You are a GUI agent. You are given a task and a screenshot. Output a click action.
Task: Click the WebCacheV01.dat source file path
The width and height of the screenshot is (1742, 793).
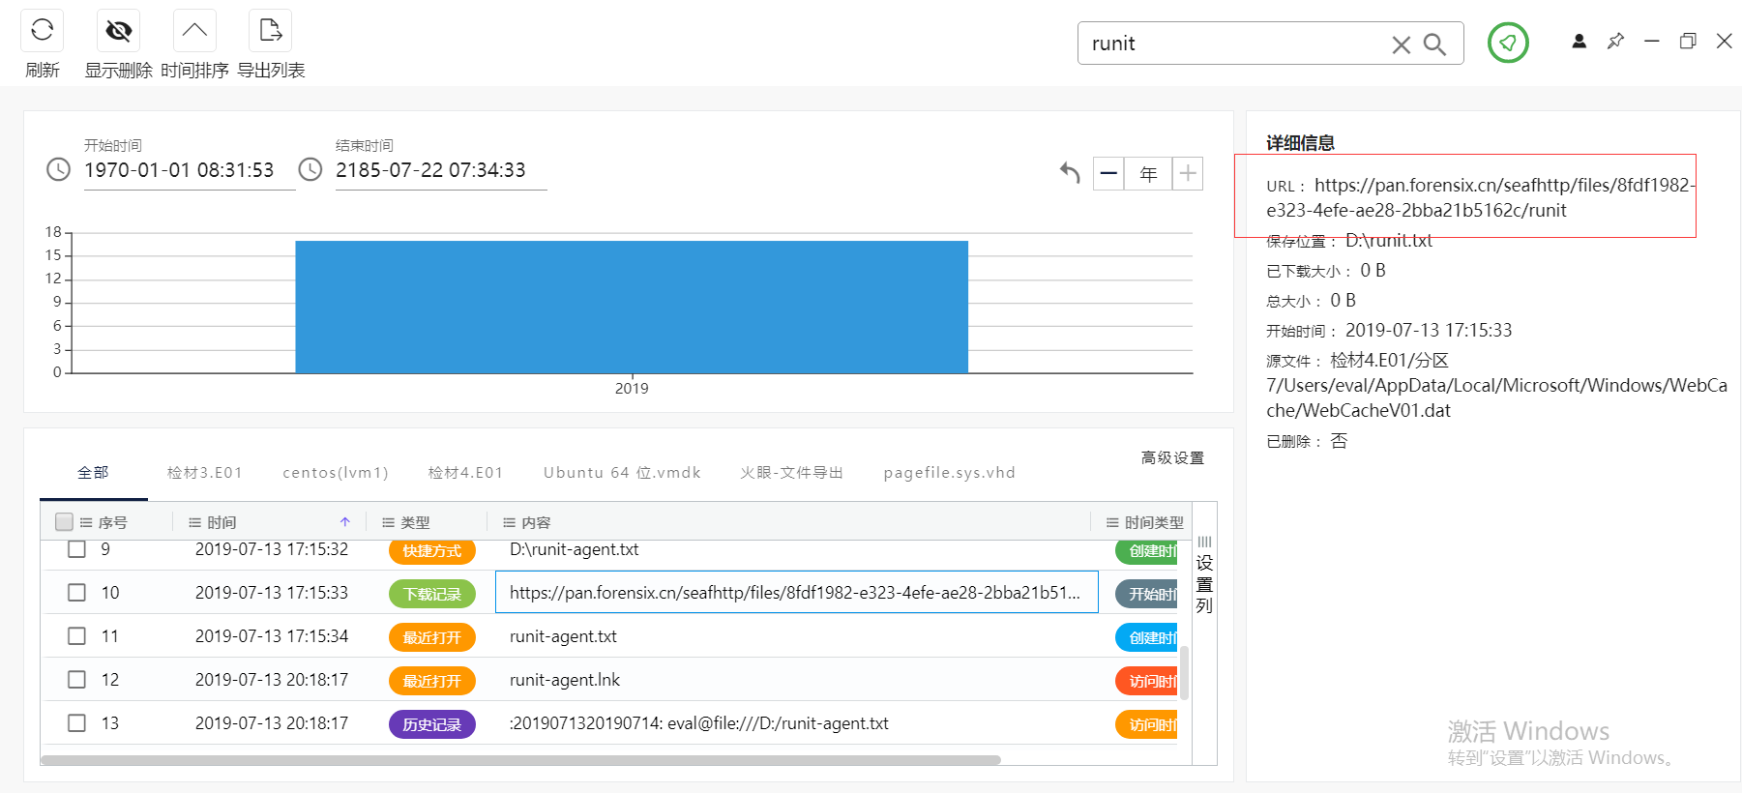coord(1496,385)
